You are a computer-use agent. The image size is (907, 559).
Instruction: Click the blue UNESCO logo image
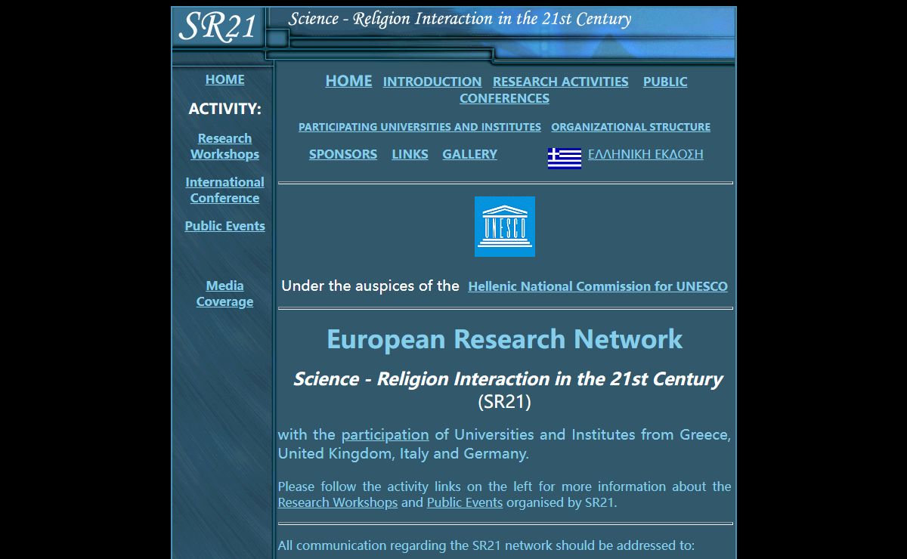tap(504, 227)
